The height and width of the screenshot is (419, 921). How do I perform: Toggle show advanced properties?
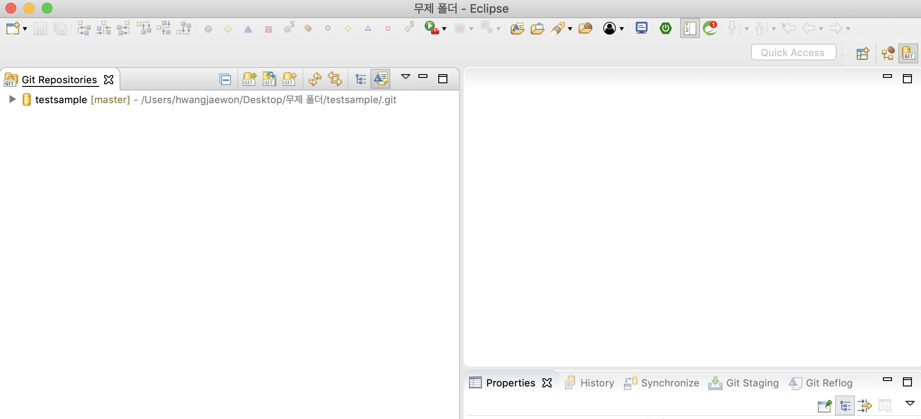(x=864, y=406)
